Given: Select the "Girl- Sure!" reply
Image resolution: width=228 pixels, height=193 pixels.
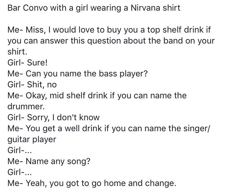Looking at the screenshot, I should (x=27, y=63).
